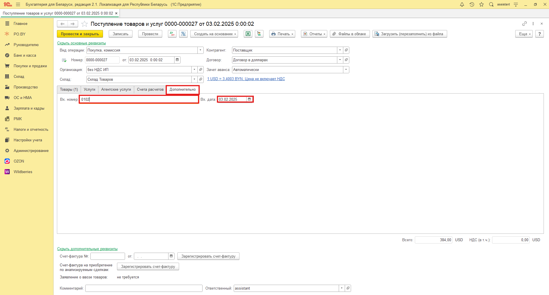Viewport: 549px width, 295px height.
Task: Click into the Комментарий text field
Action: coord(144,288)
